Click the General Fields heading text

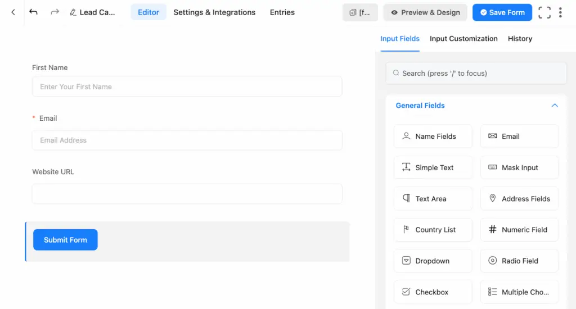(x=420, y=105)
